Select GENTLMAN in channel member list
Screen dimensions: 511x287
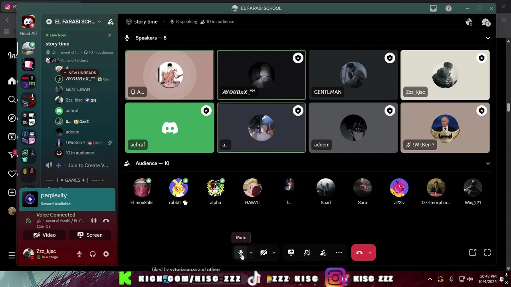tap(78, 89)
